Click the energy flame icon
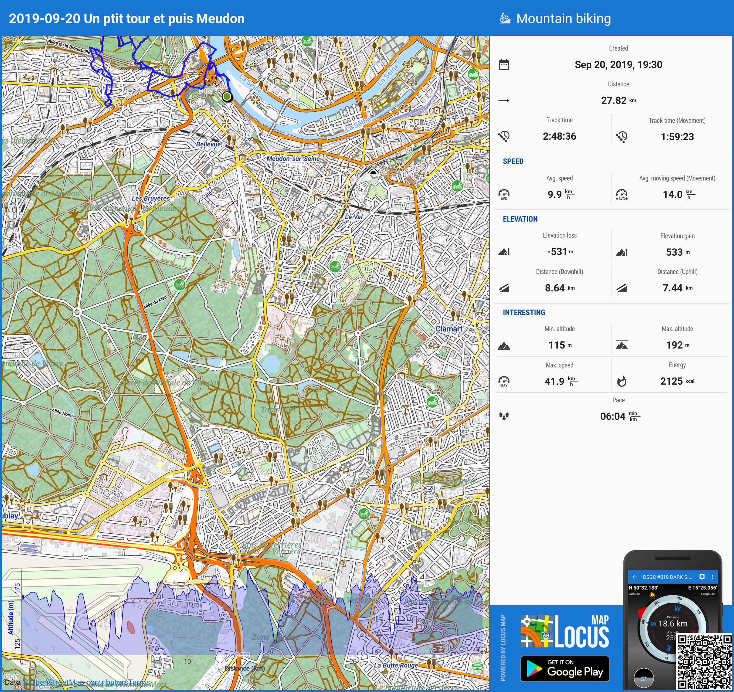This screenshot has height=692, width=734. [622, 381]
